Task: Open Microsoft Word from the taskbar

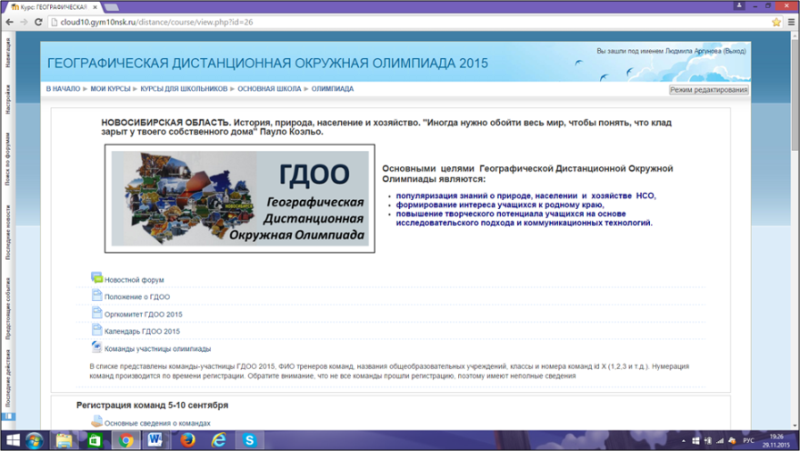Action: tap(156, 440)
